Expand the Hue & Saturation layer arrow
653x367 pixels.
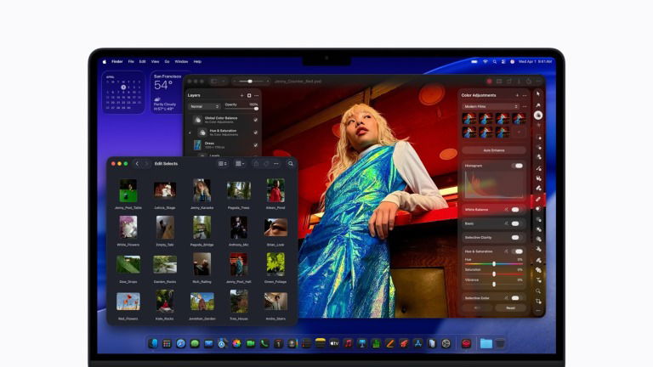pos(190,133)
